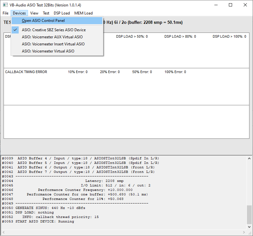Click 'Performance Counter for one buffer' line

(x=87, y=194)
